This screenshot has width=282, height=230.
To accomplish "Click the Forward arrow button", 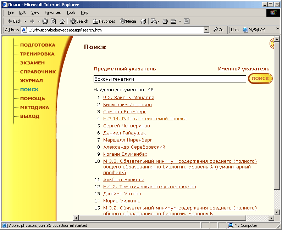I will (x=32, y=21).
